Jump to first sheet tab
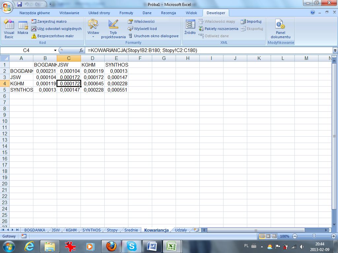The height and width of the screenshot is (253, 338). (3, 230)
